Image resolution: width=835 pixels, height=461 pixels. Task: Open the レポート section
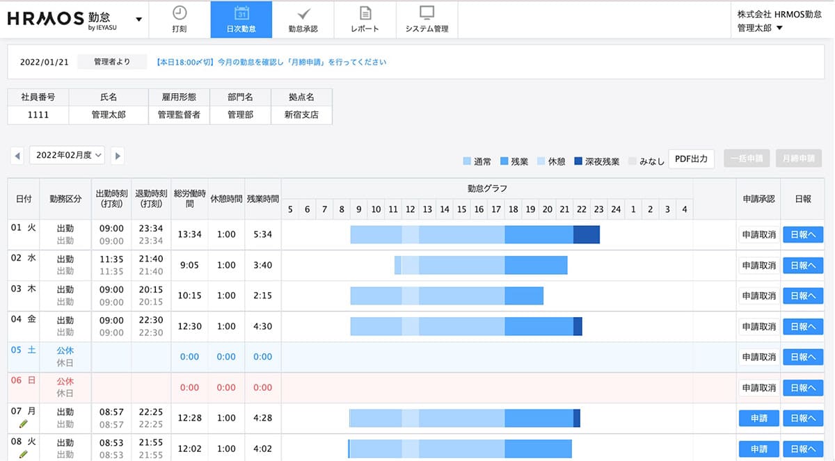[365, 19]
